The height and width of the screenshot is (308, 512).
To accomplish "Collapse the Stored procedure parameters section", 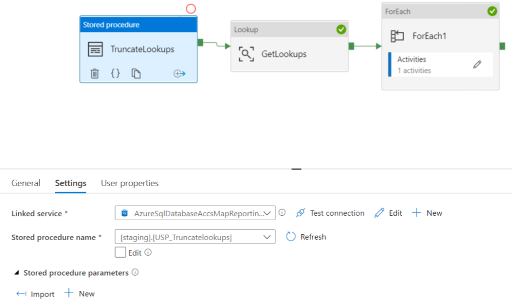I will point(16,273).
